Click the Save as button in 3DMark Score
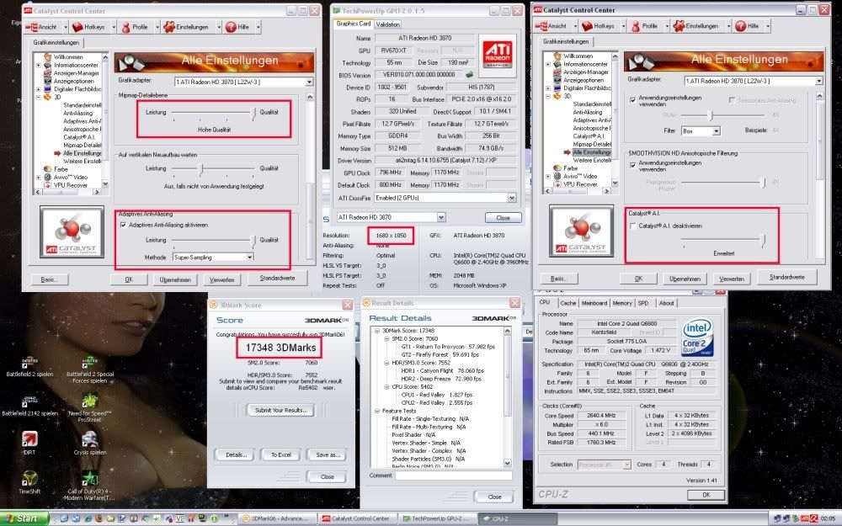This screenshot has height=526, width=842. (x=327, y=454)
